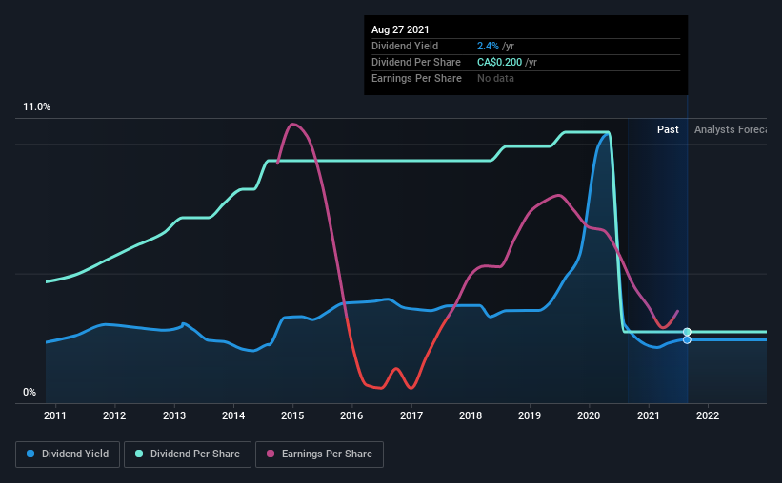Select the 2011 label on the time axis

click(x=55, y=415)
